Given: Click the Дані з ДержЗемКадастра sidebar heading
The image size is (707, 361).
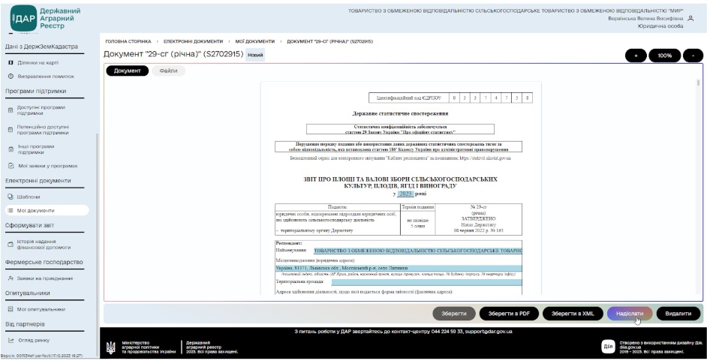Looking at the screenshot, I should pos(41,47).
